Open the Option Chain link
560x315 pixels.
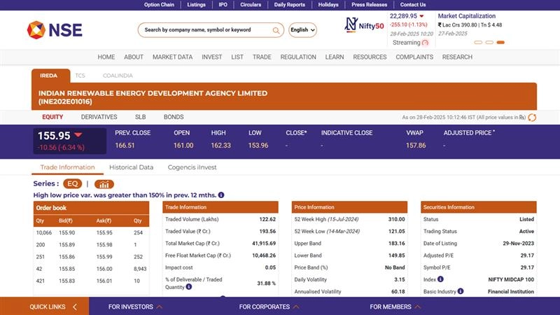(x=159, y=4)
